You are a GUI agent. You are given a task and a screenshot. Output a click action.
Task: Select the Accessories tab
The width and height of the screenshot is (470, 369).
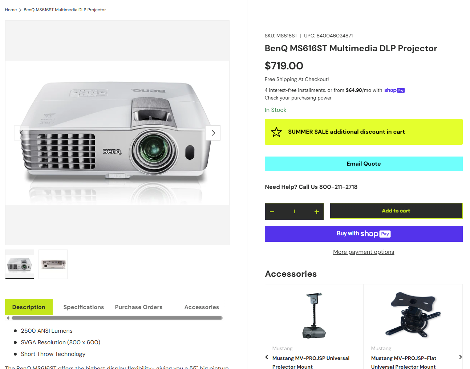coord(202,307)
